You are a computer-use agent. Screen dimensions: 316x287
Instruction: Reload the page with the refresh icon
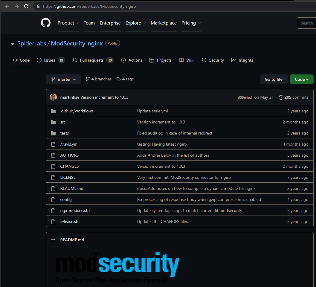point(26,6)
